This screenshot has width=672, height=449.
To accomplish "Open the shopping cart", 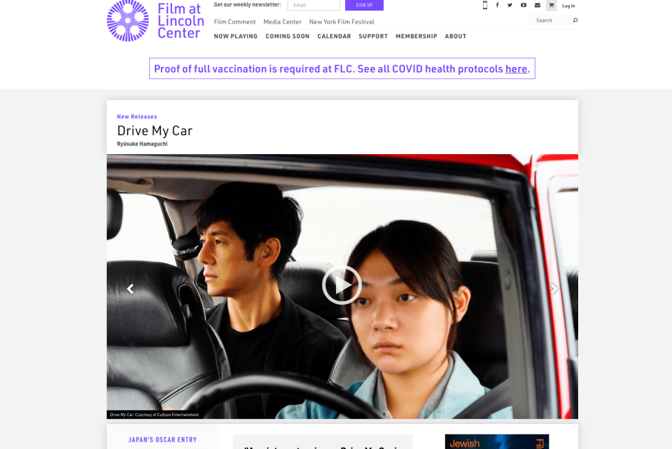I will (551, 5).
